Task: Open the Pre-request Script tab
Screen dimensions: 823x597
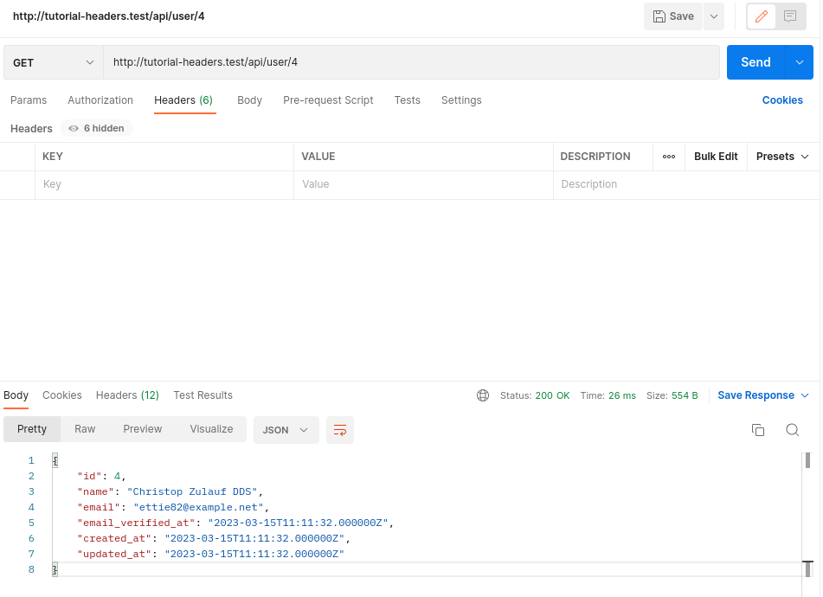Action: pos(328,100)
